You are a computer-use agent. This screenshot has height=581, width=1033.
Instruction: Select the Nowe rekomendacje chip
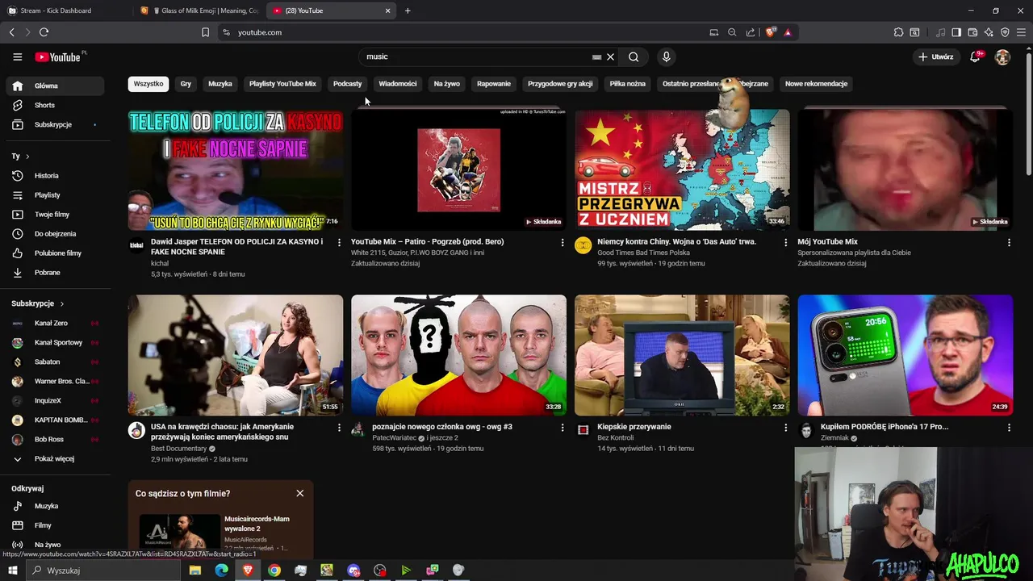[x=816, y=84]
